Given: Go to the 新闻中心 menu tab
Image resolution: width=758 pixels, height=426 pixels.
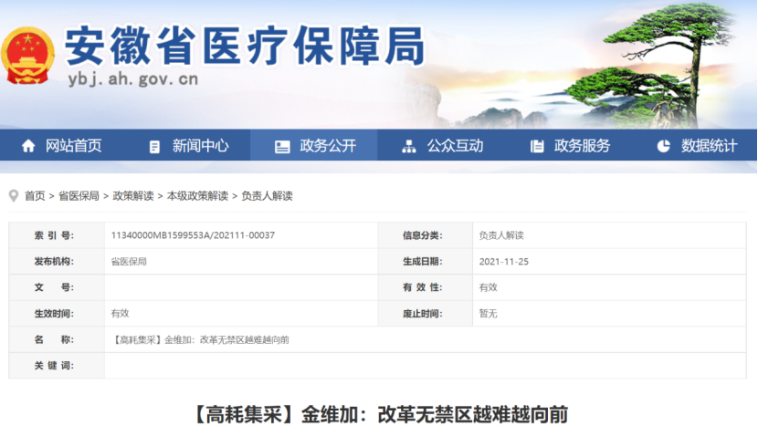Looking at the screenshot, I should pos(200,146).
